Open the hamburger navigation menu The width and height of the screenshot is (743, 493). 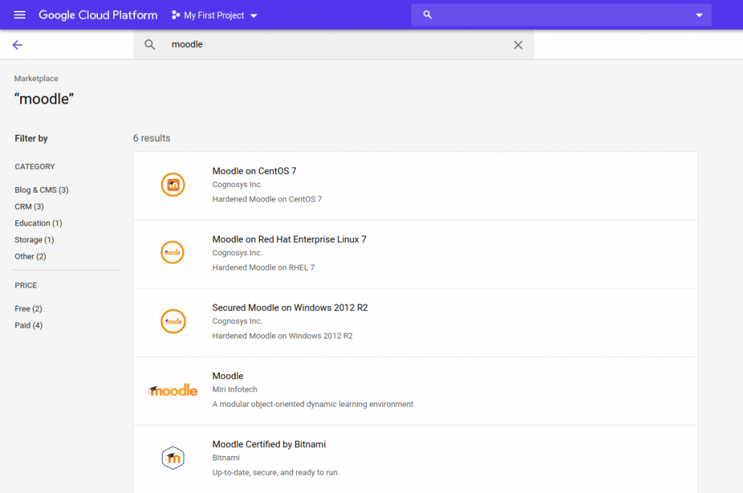[20, 15]
